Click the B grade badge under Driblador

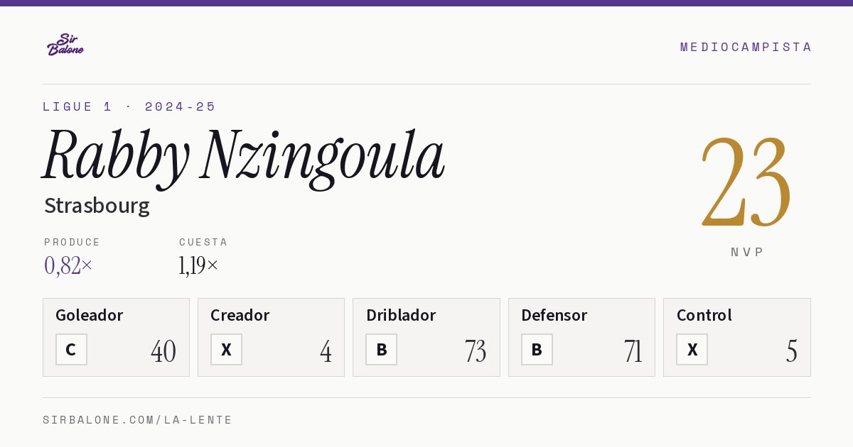pos(382,349)
